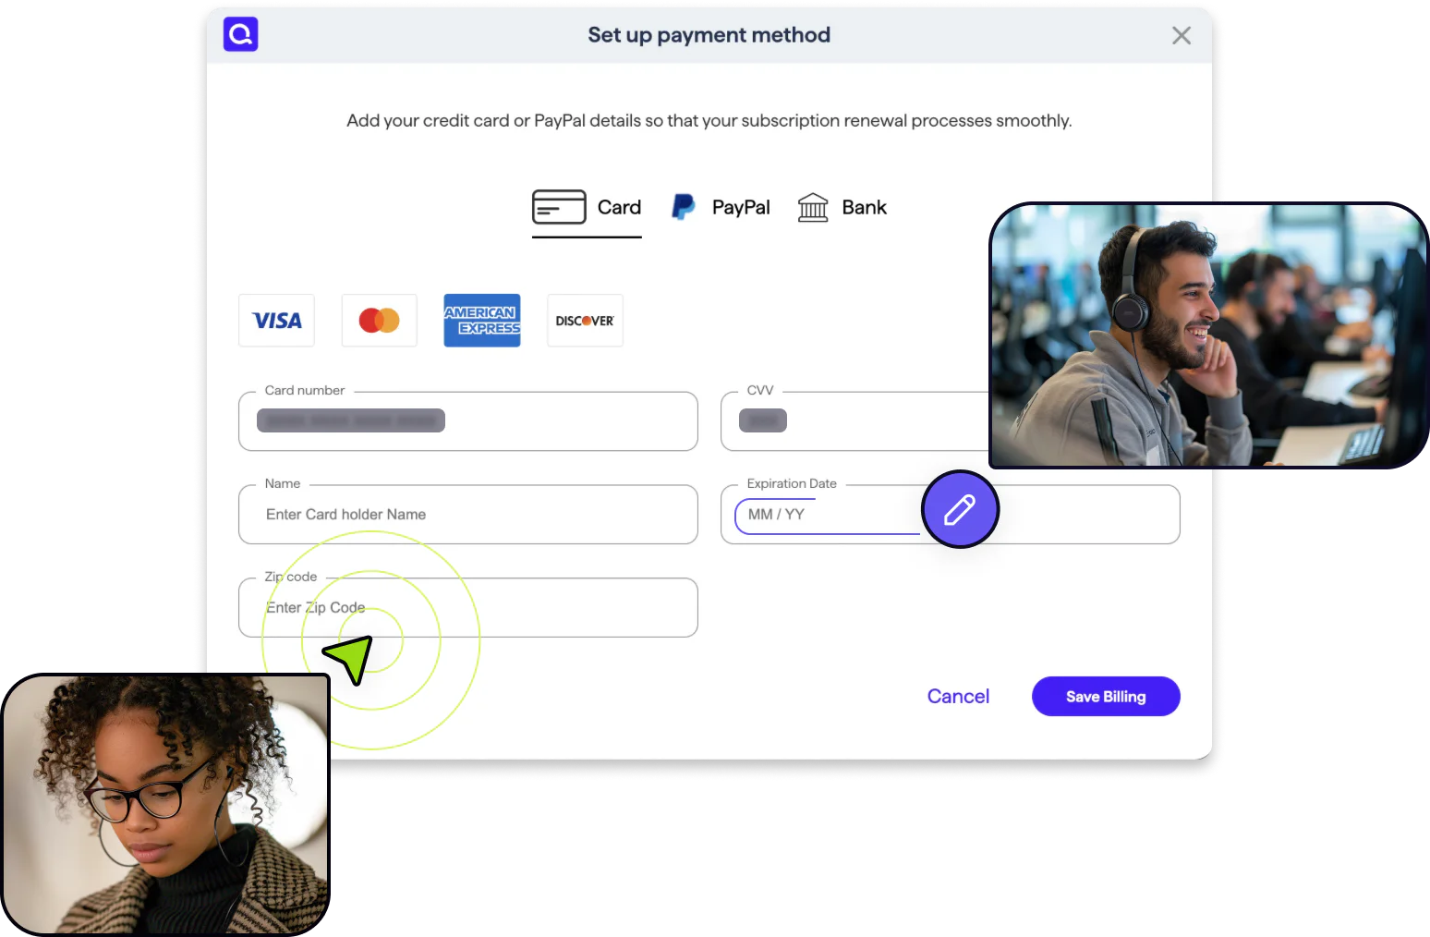Pick the American Express logo
This screenshot has height=937, width=1430.
click(x=481, y=321)
